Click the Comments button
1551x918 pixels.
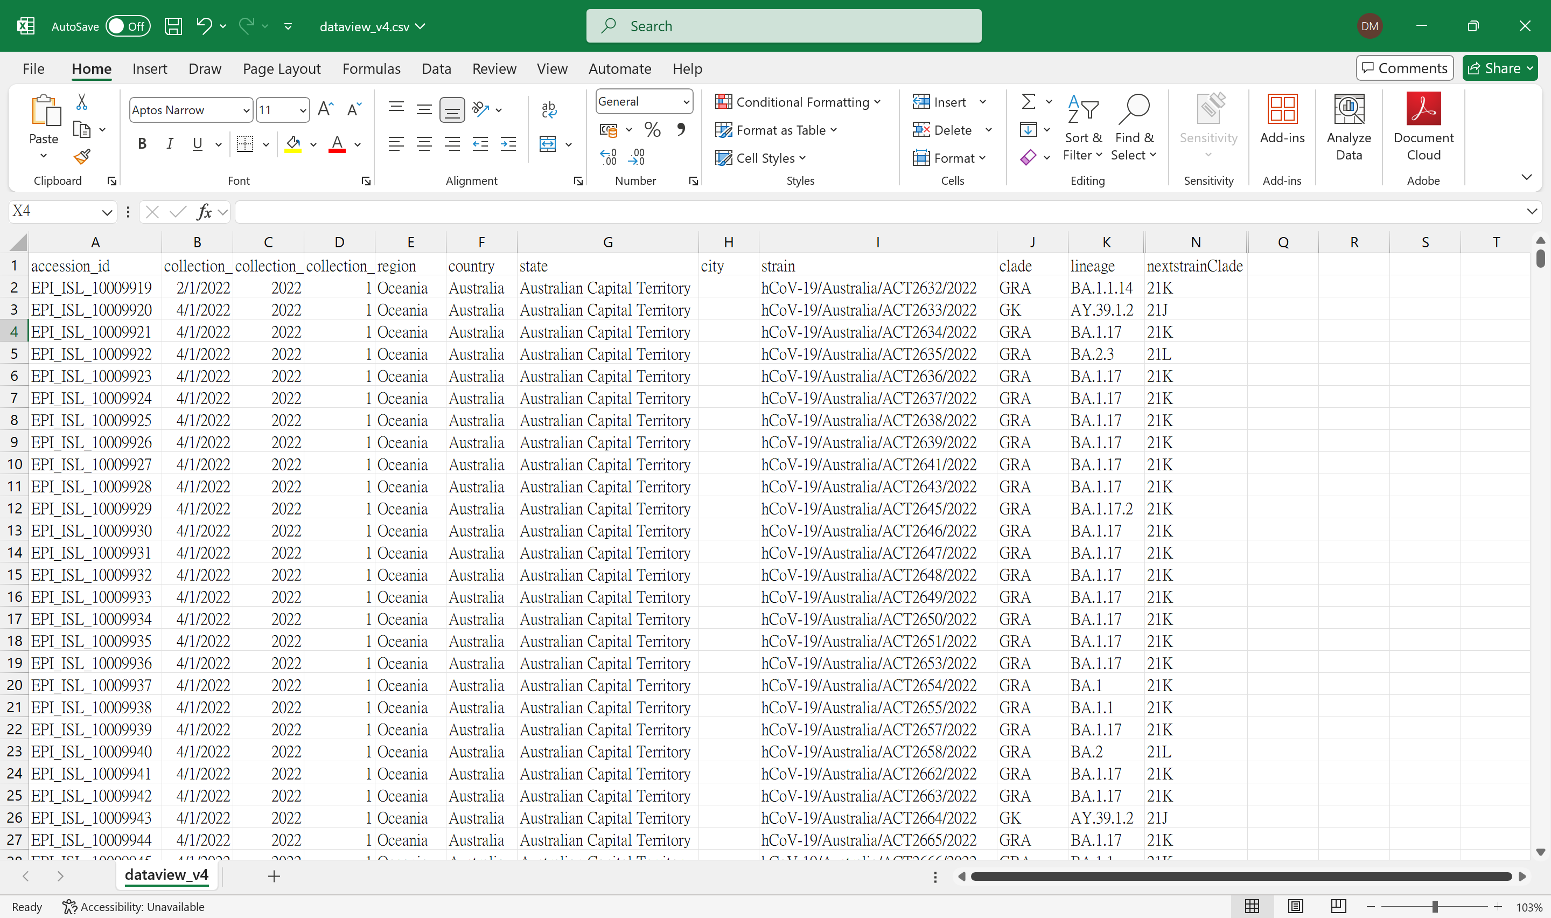tap(1404, 68)
